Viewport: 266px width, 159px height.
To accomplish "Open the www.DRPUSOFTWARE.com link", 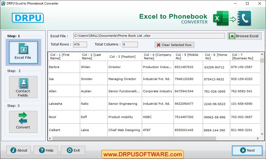I will pyautogui.click(x=143, y=154).
